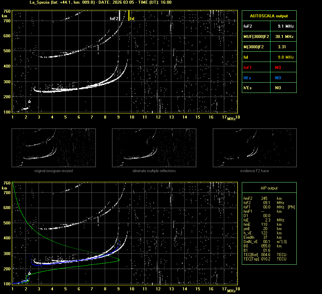This screenshot has height=294, width=322.
Task: Select the AUTOSCALA output header
Action: [x=269, y=16]
